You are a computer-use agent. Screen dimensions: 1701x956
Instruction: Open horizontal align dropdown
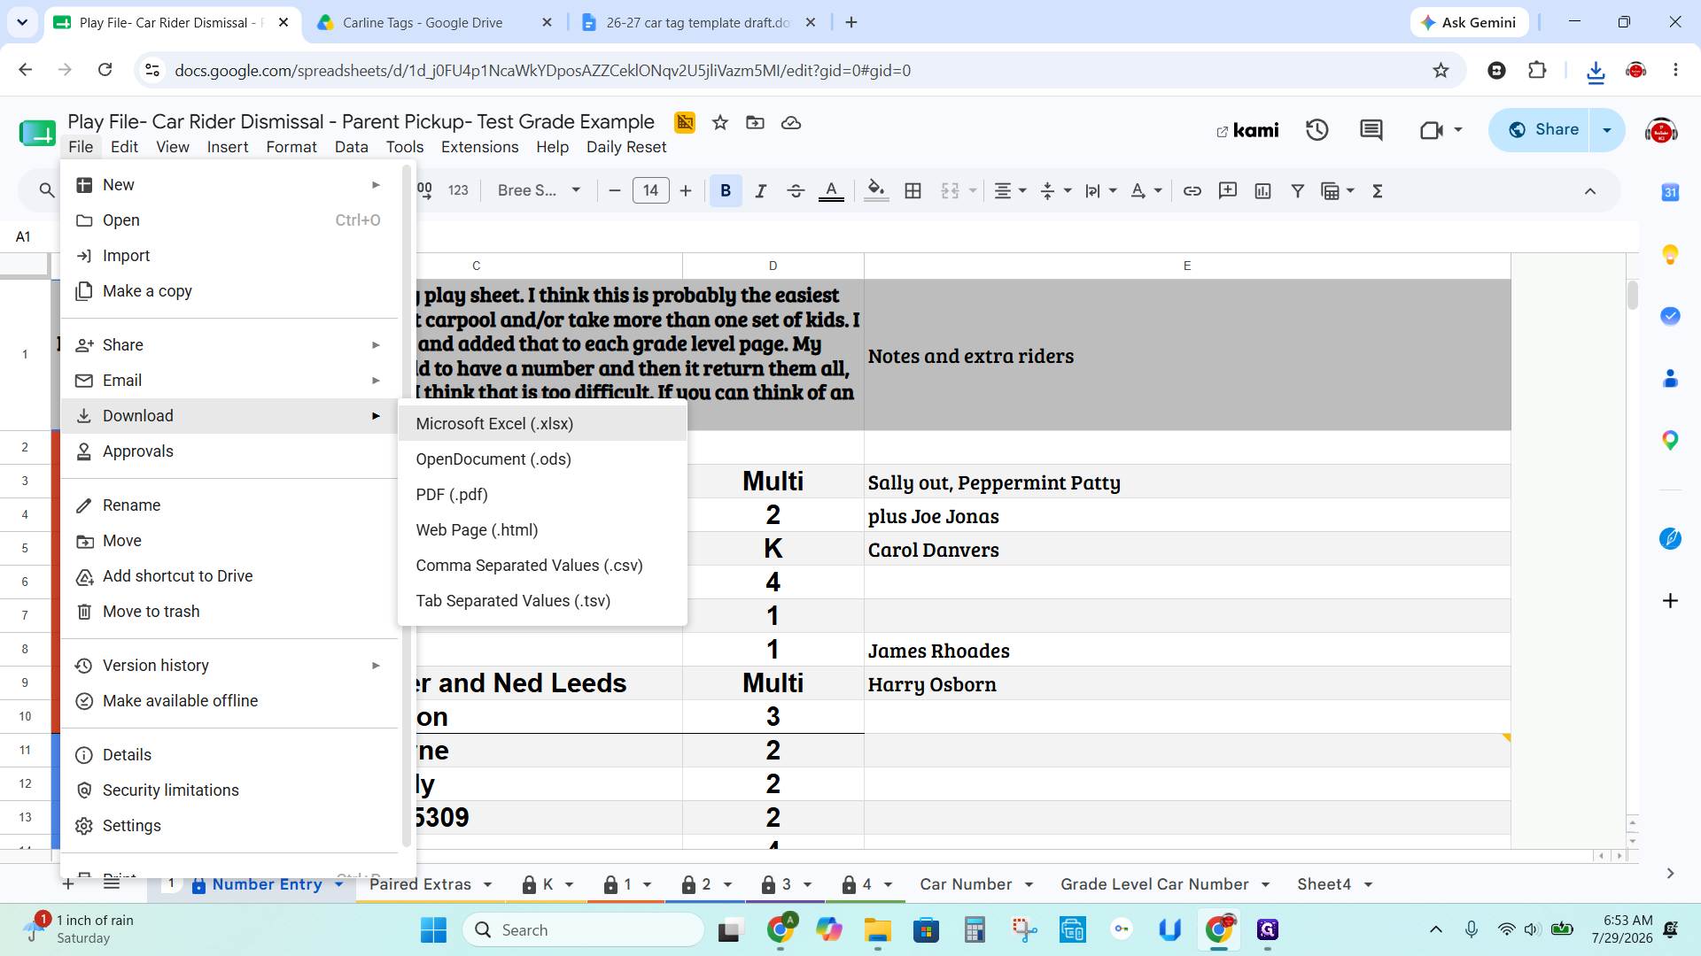click(1010, 190)
